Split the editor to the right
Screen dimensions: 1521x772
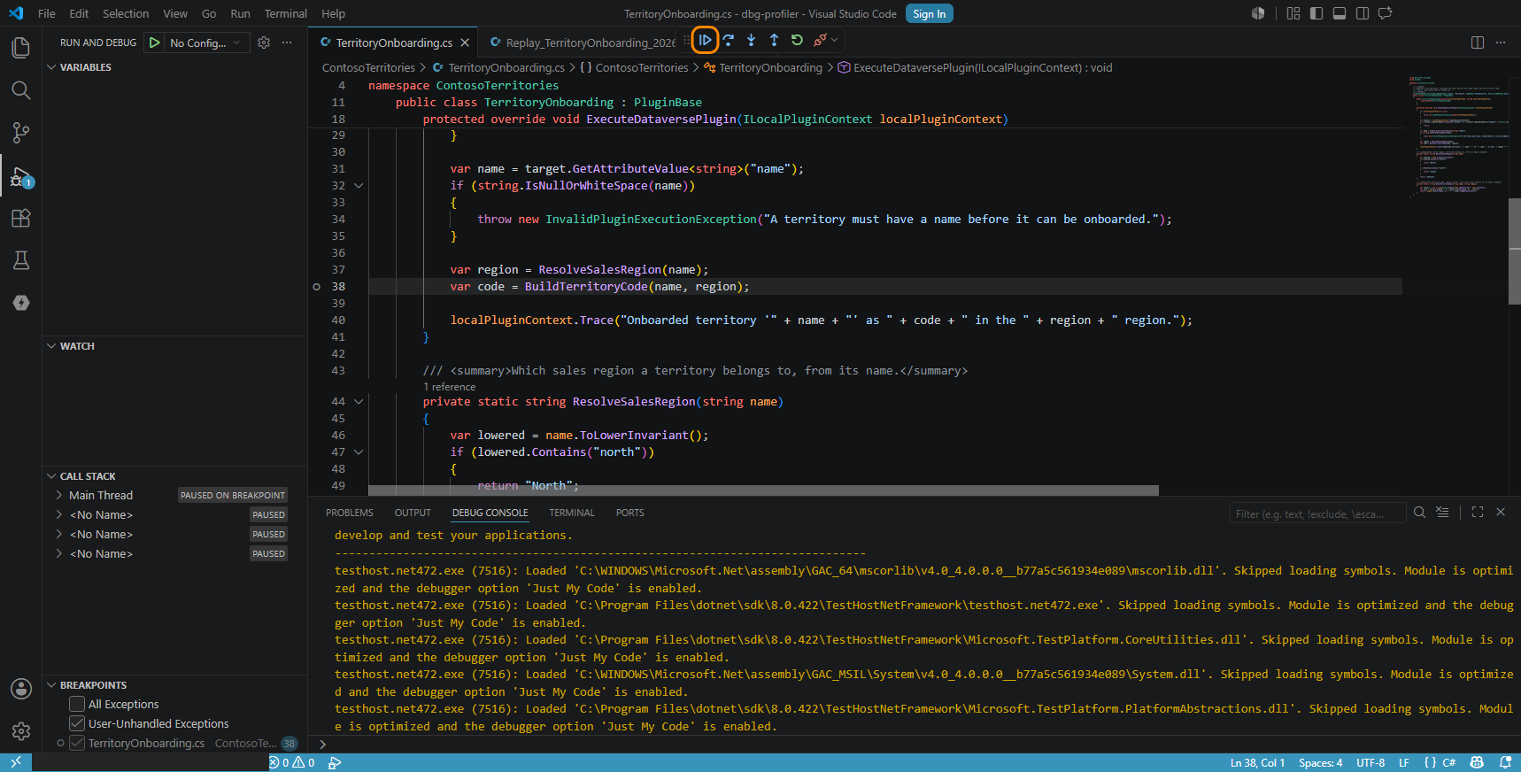[1478, 42]
